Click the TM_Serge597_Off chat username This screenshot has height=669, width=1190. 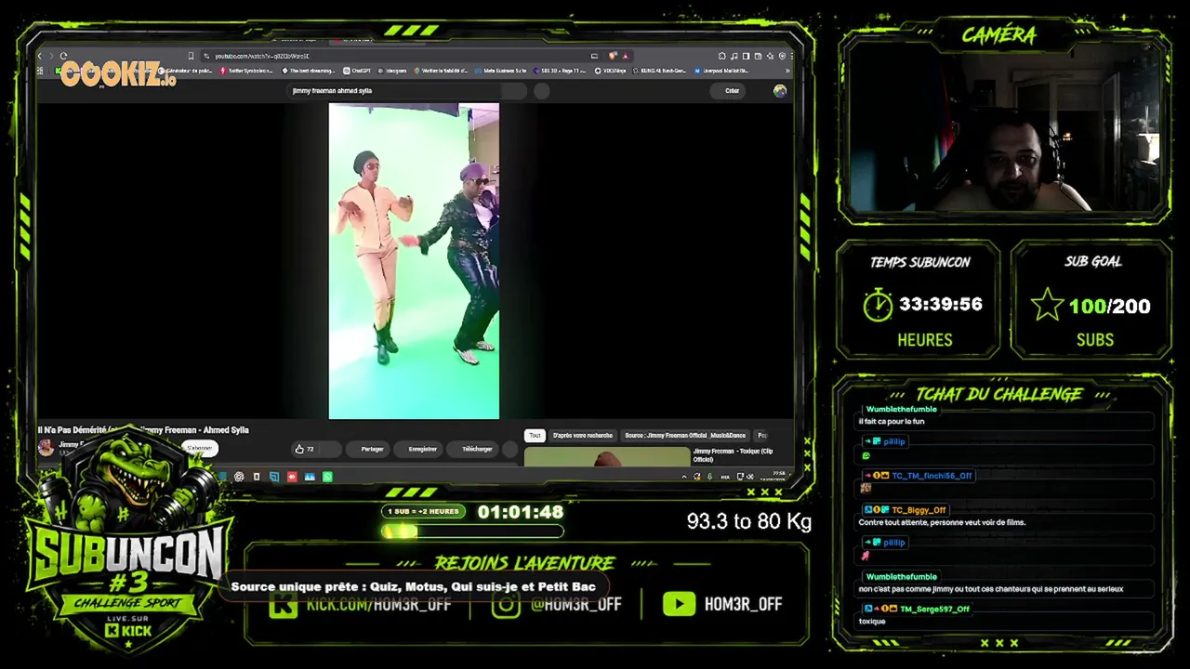click(x=934, y=609)
